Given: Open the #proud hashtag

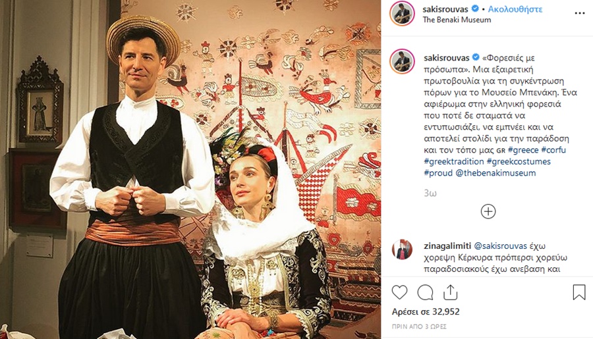Looking at the screenshot, I should 438,172.
